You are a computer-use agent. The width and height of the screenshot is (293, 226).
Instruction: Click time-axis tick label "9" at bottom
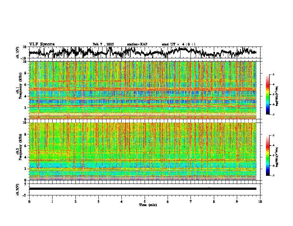coord(237,202)
